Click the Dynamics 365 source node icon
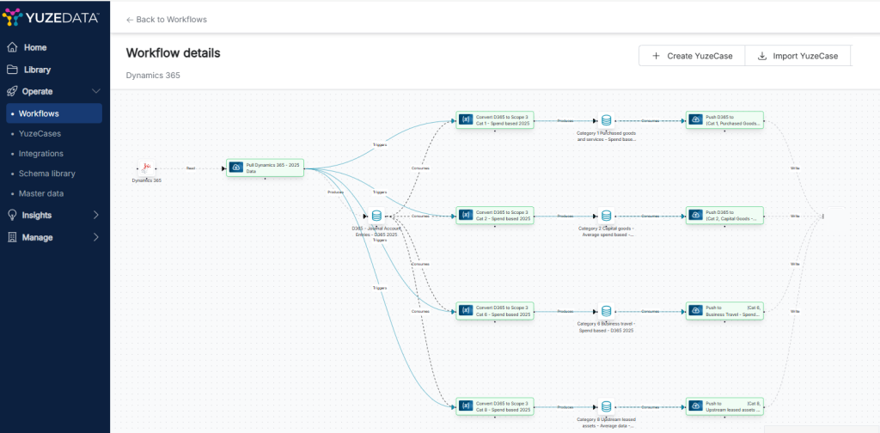This screenshot has height=433, width=880. 147,167
